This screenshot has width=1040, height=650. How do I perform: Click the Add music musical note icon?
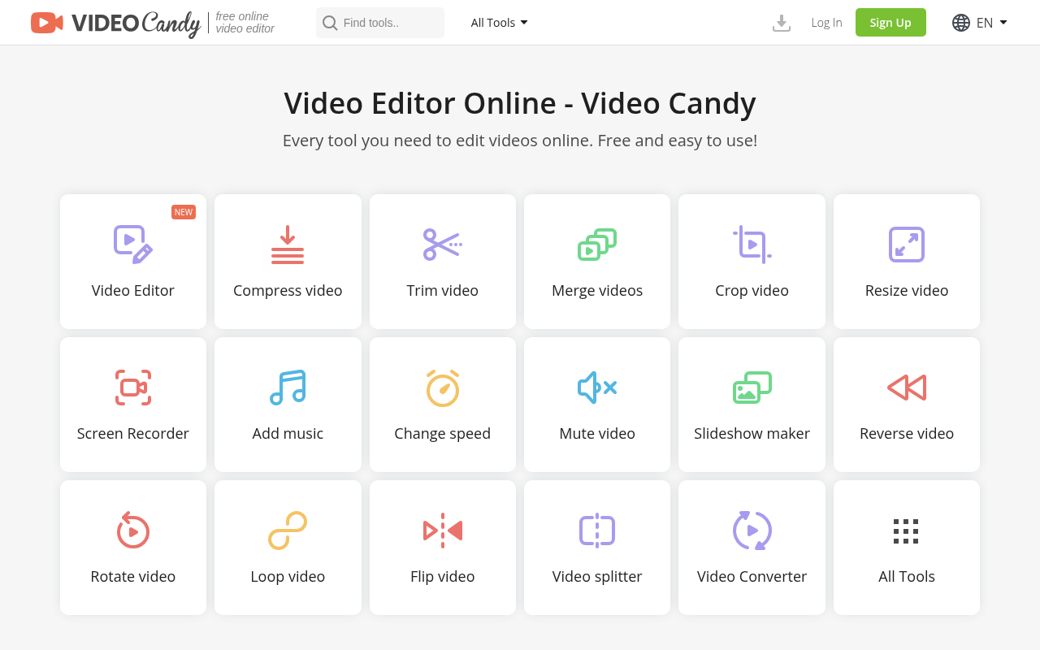coord(288,387)
